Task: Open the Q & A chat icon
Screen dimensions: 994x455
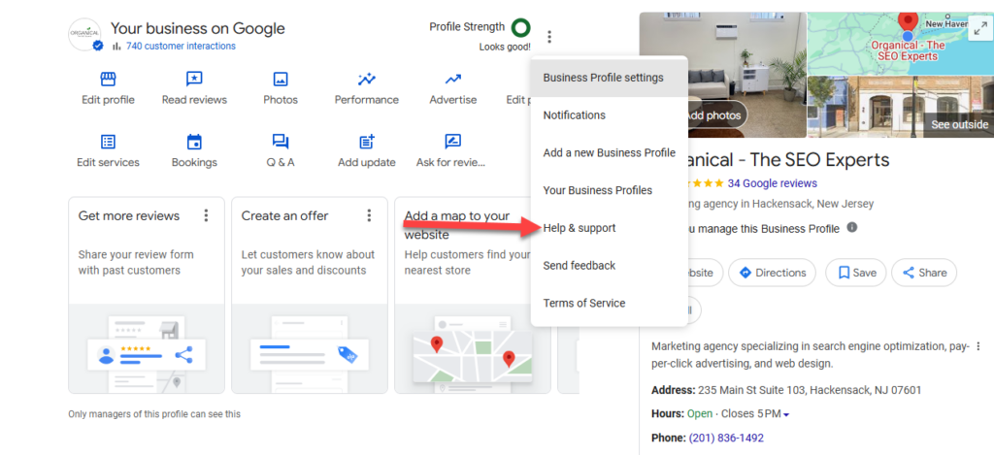Action: point(281,143)
